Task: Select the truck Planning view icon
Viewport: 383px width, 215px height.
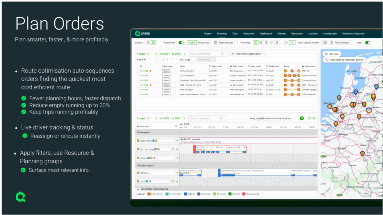Action: tap(272, 43)
